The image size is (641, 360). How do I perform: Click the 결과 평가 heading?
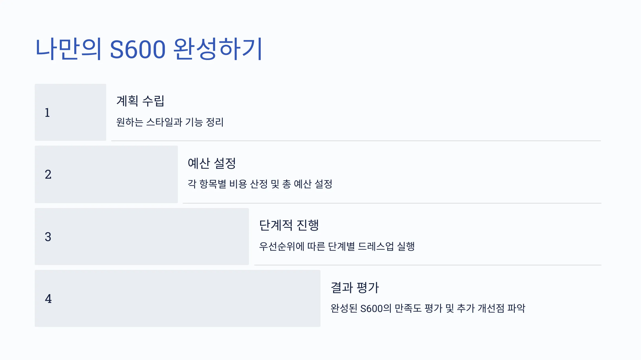click(355, 287)
